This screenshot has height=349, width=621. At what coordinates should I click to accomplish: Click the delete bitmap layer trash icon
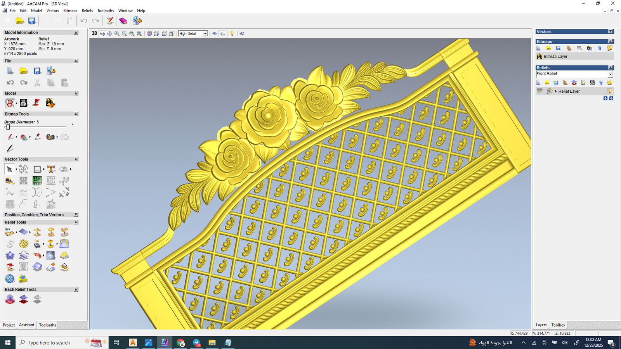(600, 48)
